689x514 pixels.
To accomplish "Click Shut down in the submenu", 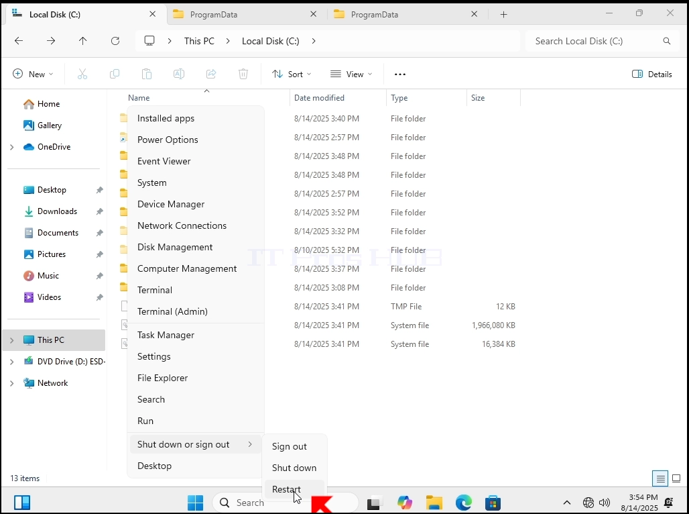I will (x=294, y=468).
